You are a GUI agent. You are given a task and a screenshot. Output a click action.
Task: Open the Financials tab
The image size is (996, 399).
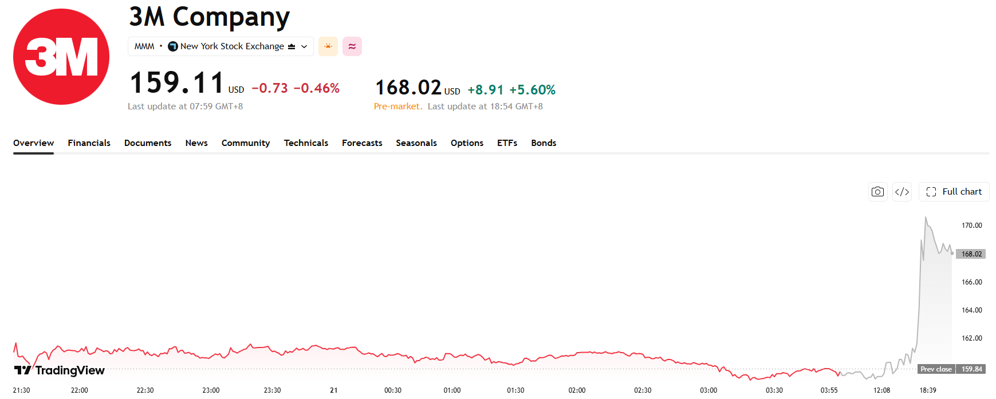[89, 143]
